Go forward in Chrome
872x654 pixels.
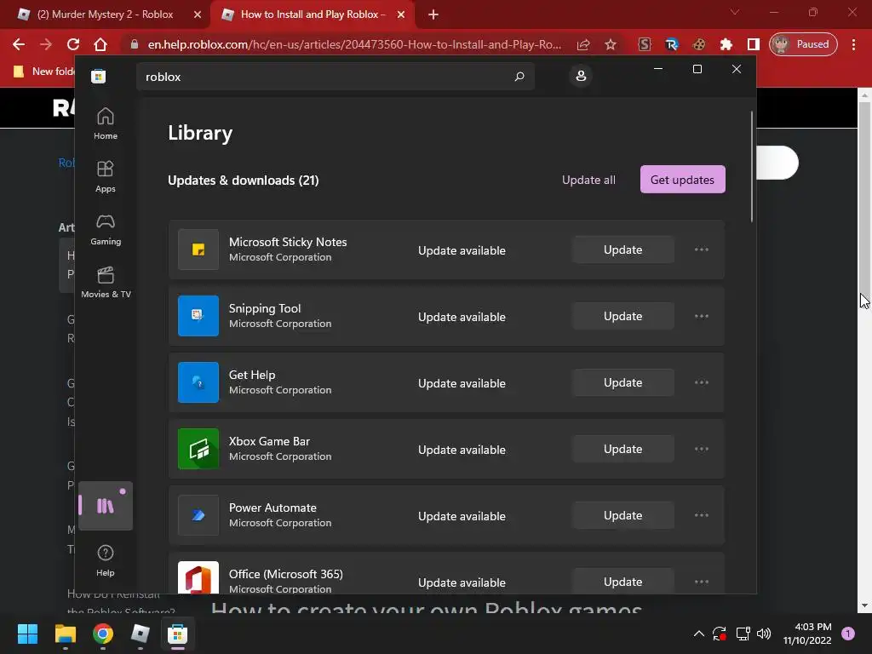(x=46, y=44)
